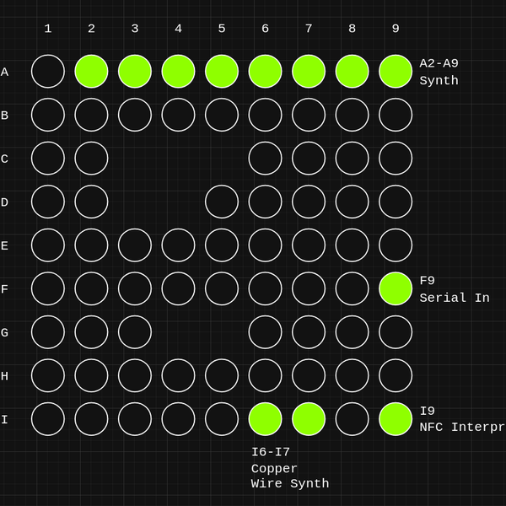
Task: Choose the empty pin H4
Action: pos(178,375)
